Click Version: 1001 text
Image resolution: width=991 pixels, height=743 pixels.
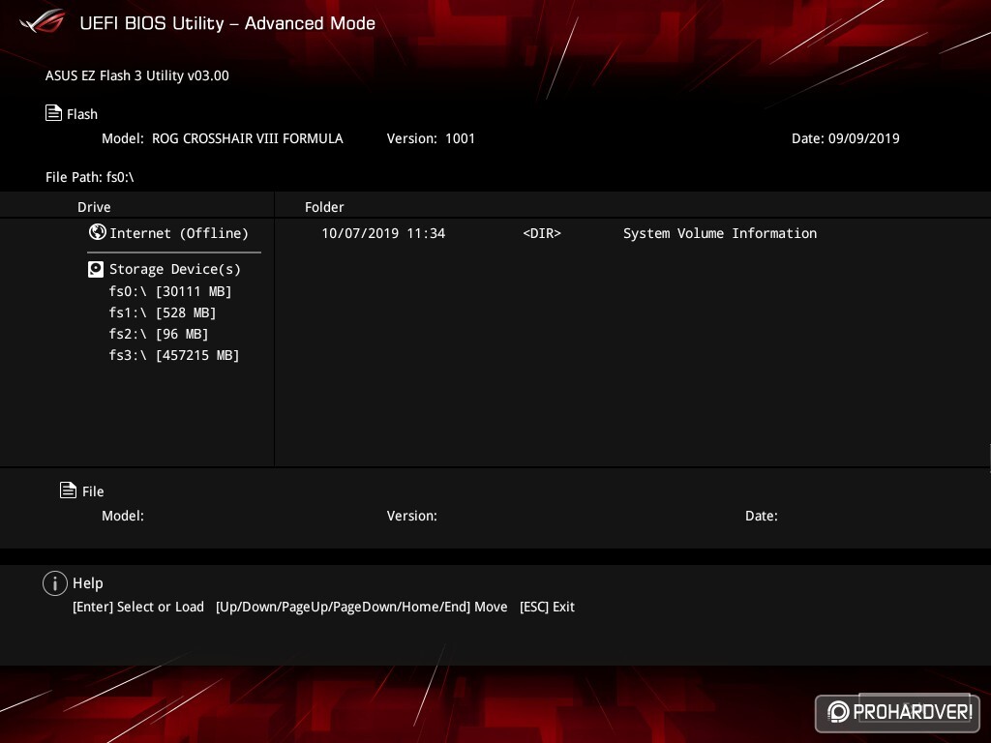pyautogui.click(x=431, y=138)
